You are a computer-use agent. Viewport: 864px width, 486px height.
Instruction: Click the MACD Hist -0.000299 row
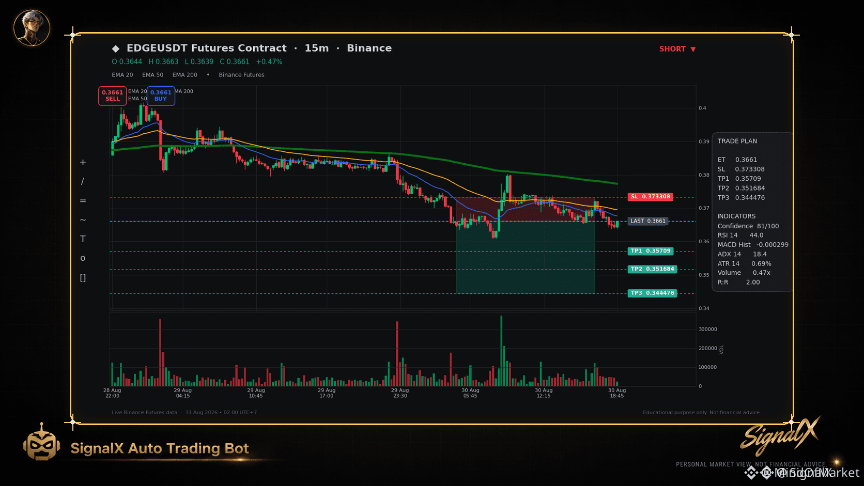tap(753, 245)
